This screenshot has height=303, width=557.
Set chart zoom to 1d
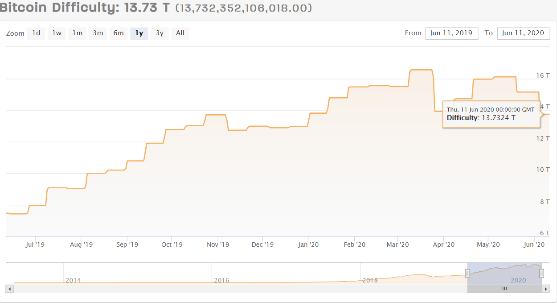click(36, 33)
